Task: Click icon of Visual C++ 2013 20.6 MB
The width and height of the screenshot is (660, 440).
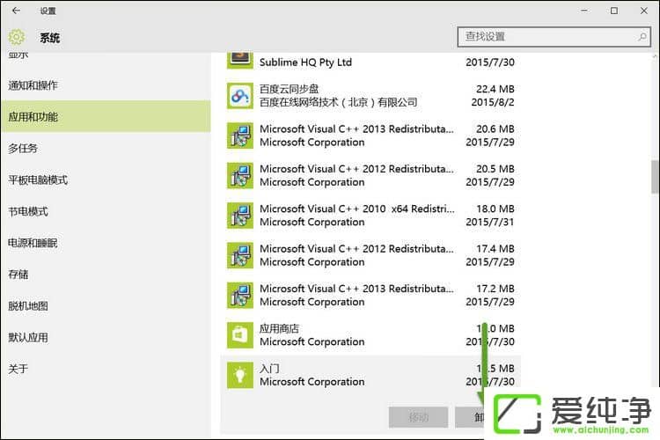Action: pyautogui.click(x=240, y=136)
